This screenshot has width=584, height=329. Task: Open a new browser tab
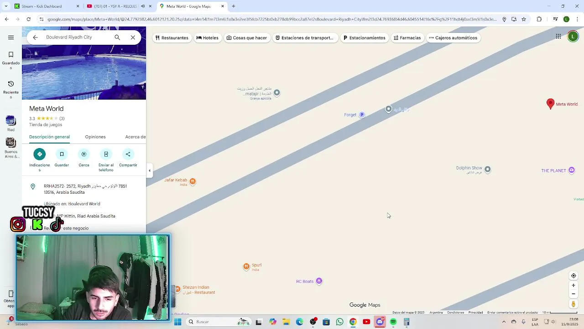[234, 6]
